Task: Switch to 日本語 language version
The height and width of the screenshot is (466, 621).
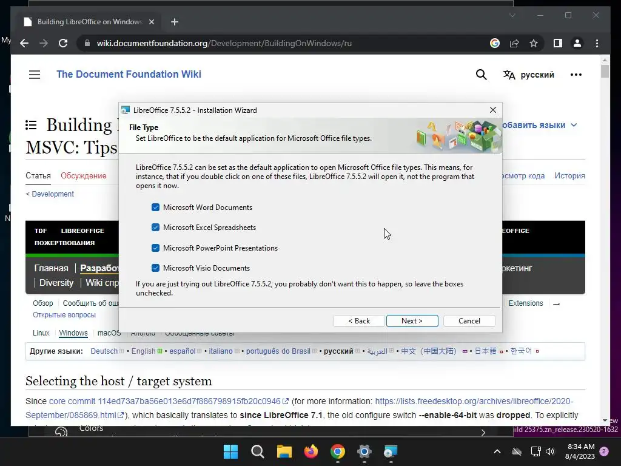Action: coord(485,351)
